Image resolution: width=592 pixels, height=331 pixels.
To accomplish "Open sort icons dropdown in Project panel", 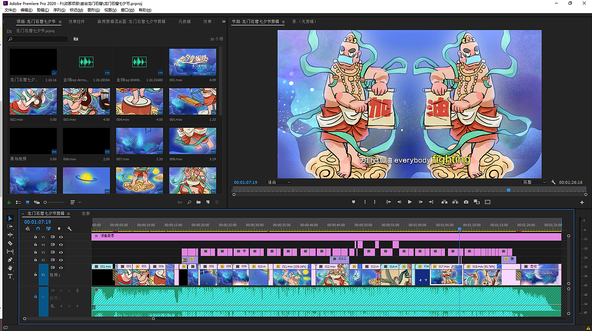I will click(75, 202).
